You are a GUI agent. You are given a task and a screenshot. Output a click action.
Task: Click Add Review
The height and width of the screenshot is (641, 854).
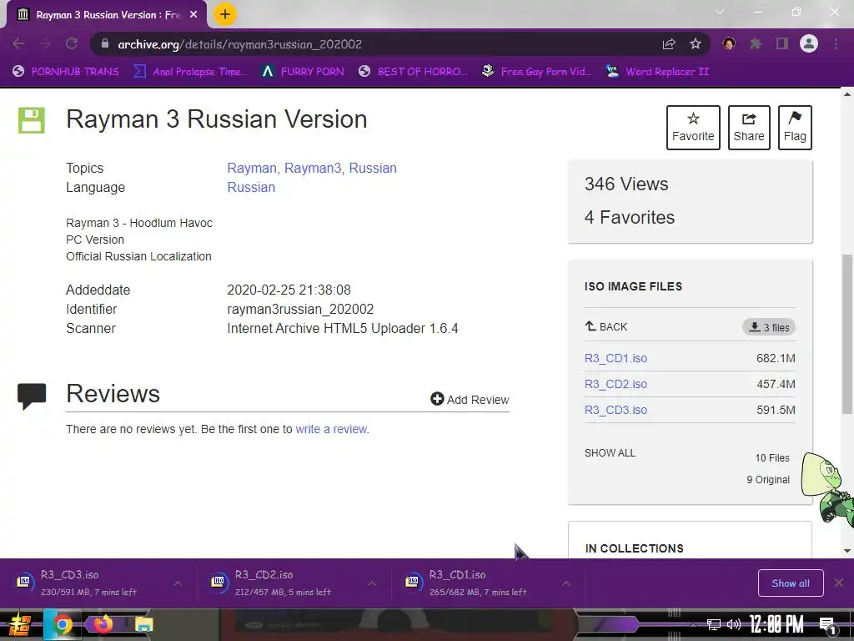(470, 400)
